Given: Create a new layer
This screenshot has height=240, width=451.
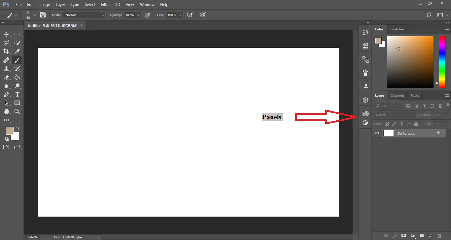Looking at the screenshot, I should point(431,236).
